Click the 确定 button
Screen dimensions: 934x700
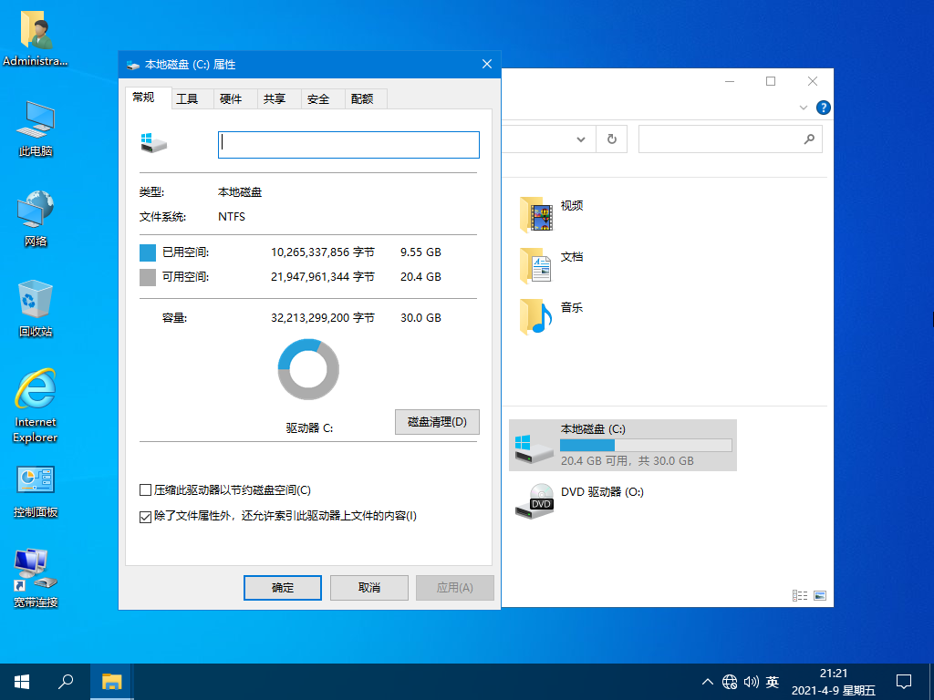click(x=283, y=588)
